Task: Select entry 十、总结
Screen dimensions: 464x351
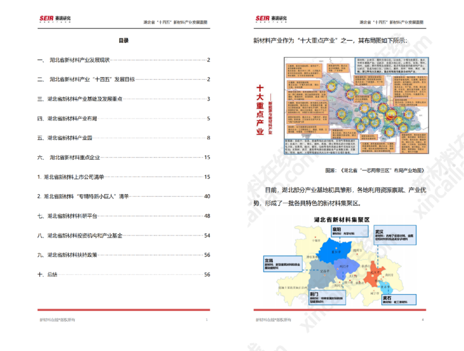Action: point(124,274)
